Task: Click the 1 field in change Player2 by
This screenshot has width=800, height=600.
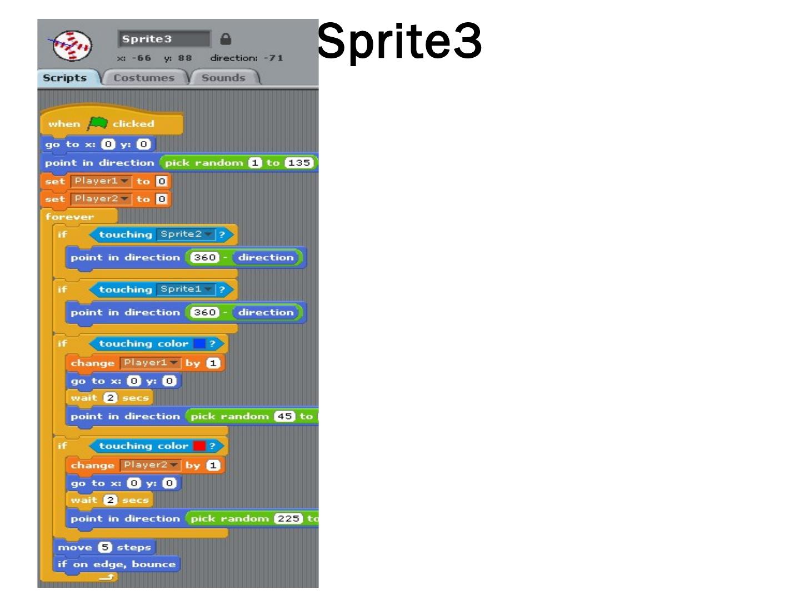Action: pyautogui.click(x=213, y=465)
